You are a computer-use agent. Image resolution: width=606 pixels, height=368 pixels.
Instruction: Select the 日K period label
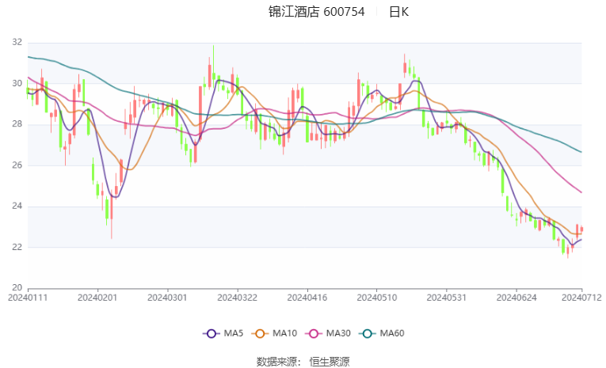[398, 12]
